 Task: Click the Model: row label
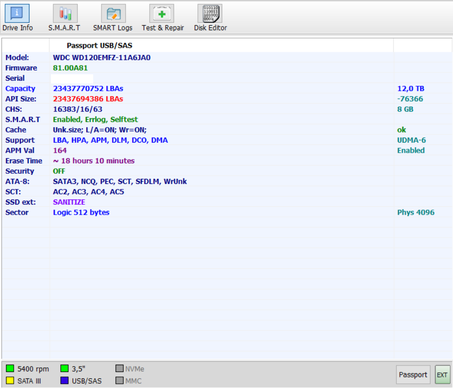17,58
